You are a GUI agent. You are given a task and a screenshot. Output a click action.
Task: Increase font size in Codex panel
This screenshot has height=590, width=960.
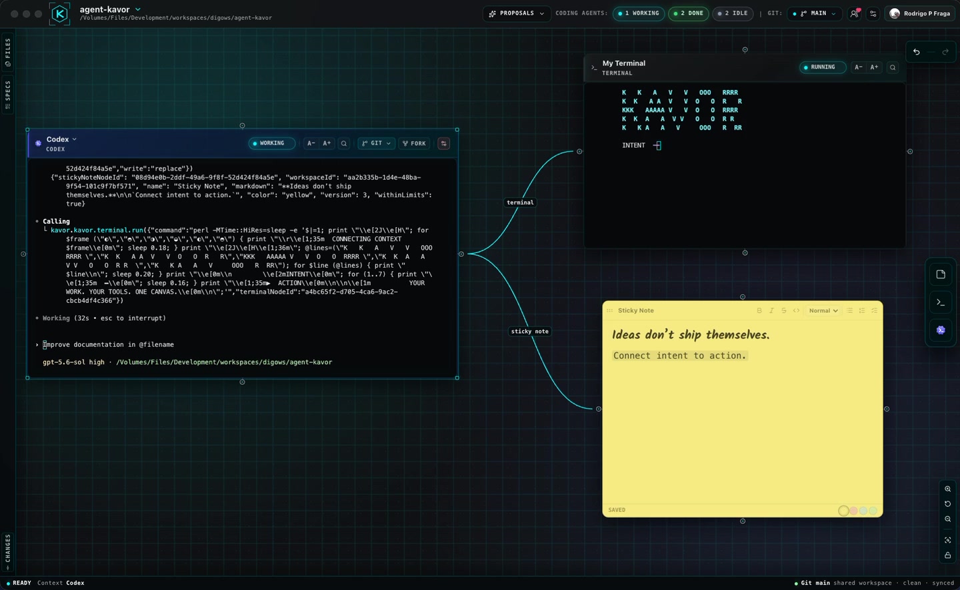pyautogui.click(x=327, y=143)
